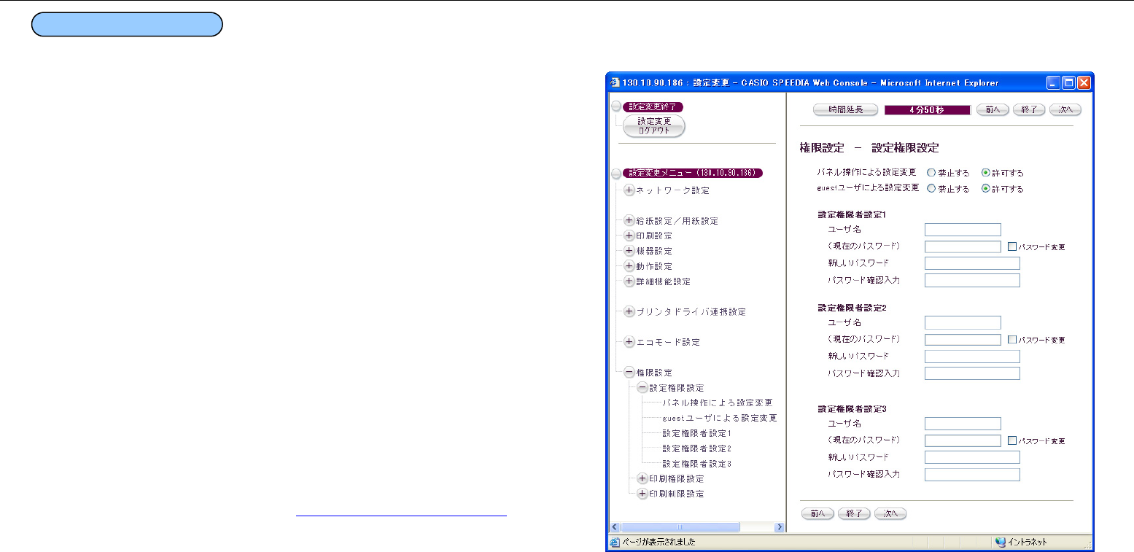Select 許可する for guestユーザによる設定変更
Screen dimensions: 1134x552
point(986,189)
